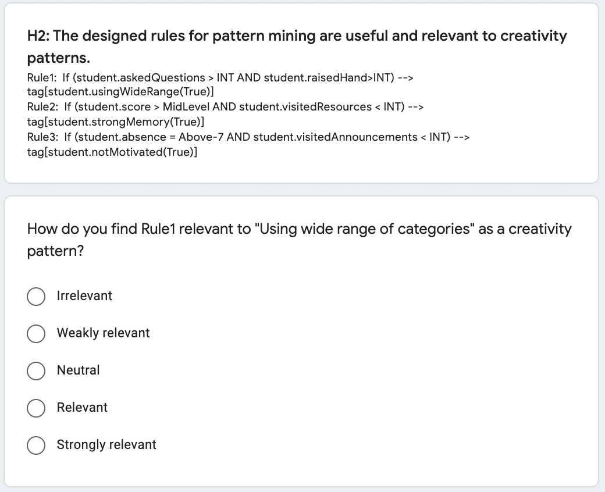Click the "How do you find Rule1" question
Screen dimensions: 605x492
[x=300, y=240]
